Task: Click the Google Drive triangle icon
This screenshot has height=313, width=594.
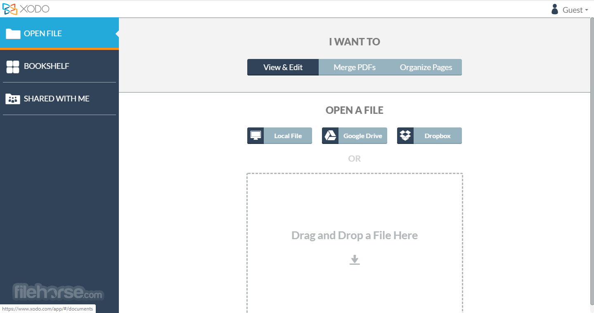Action: (330, 136)
